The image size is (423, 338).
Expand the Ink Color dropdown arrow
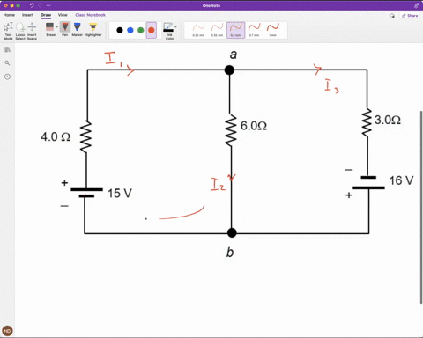coord(175,27)
